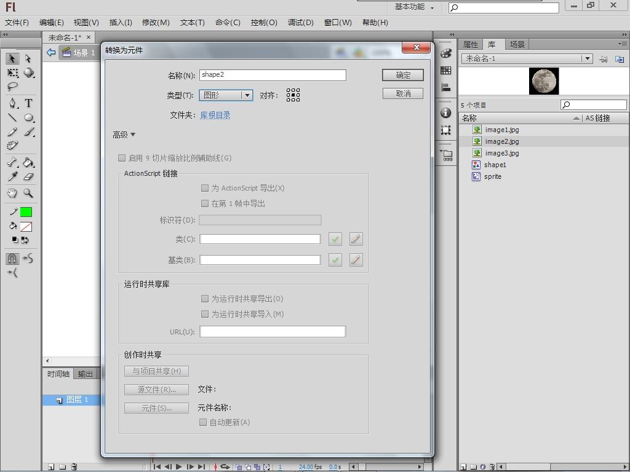
Task: Select the 3D Rotation tool
Action: pyautogui.click(x=28, y=73)
